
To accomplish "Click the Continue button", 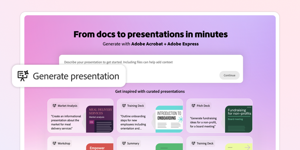I will [x=230, y=75].
